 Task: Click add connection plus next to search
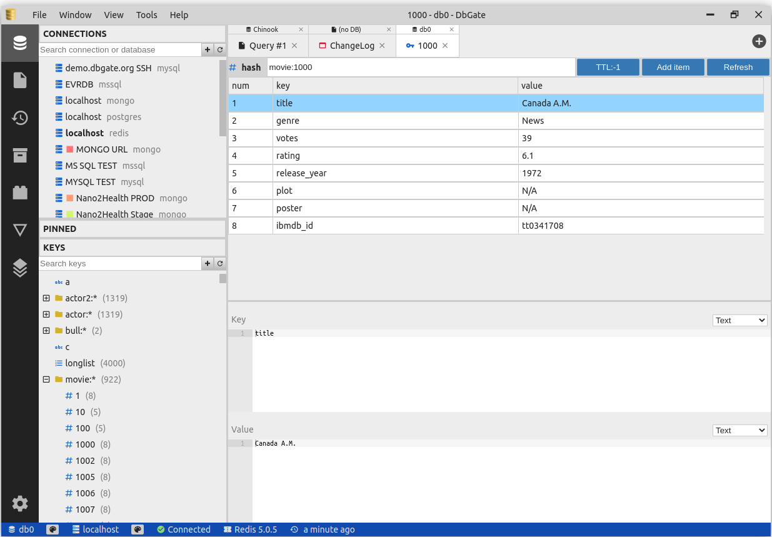coord(208,49)
